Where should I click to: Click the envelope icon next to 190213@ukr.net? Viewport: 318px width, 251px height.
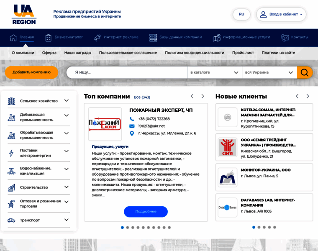pos(132,126)
